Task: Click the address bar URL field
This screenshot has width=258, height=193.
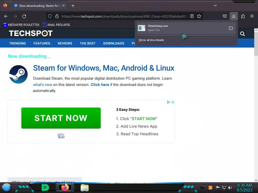Action: [124, 16]
